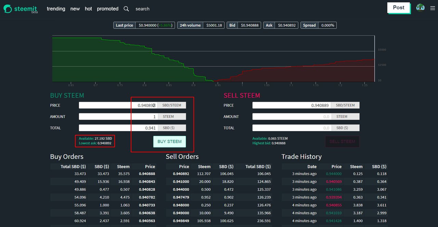Focus the buy price input field
The image size is (438, 227).
pyautogui.click(x=118, y=105)
